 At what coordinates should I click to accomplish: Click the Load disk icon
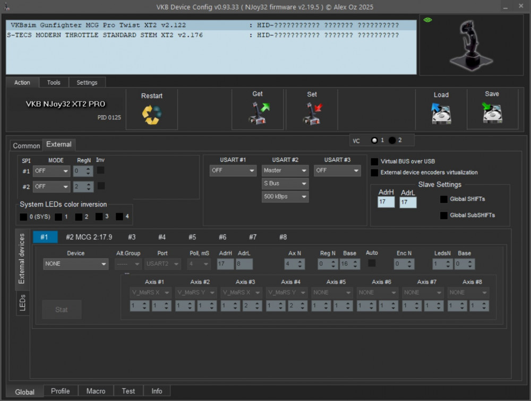pyautogui.click(x=441, y=114)
